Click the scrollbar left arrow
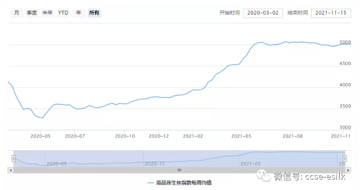Image resolution: width=360 pixels, height=190 pixels. 10,170
